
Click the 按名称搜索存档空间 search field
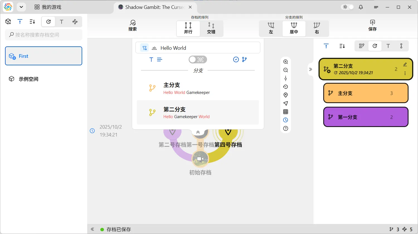(44, 35)
